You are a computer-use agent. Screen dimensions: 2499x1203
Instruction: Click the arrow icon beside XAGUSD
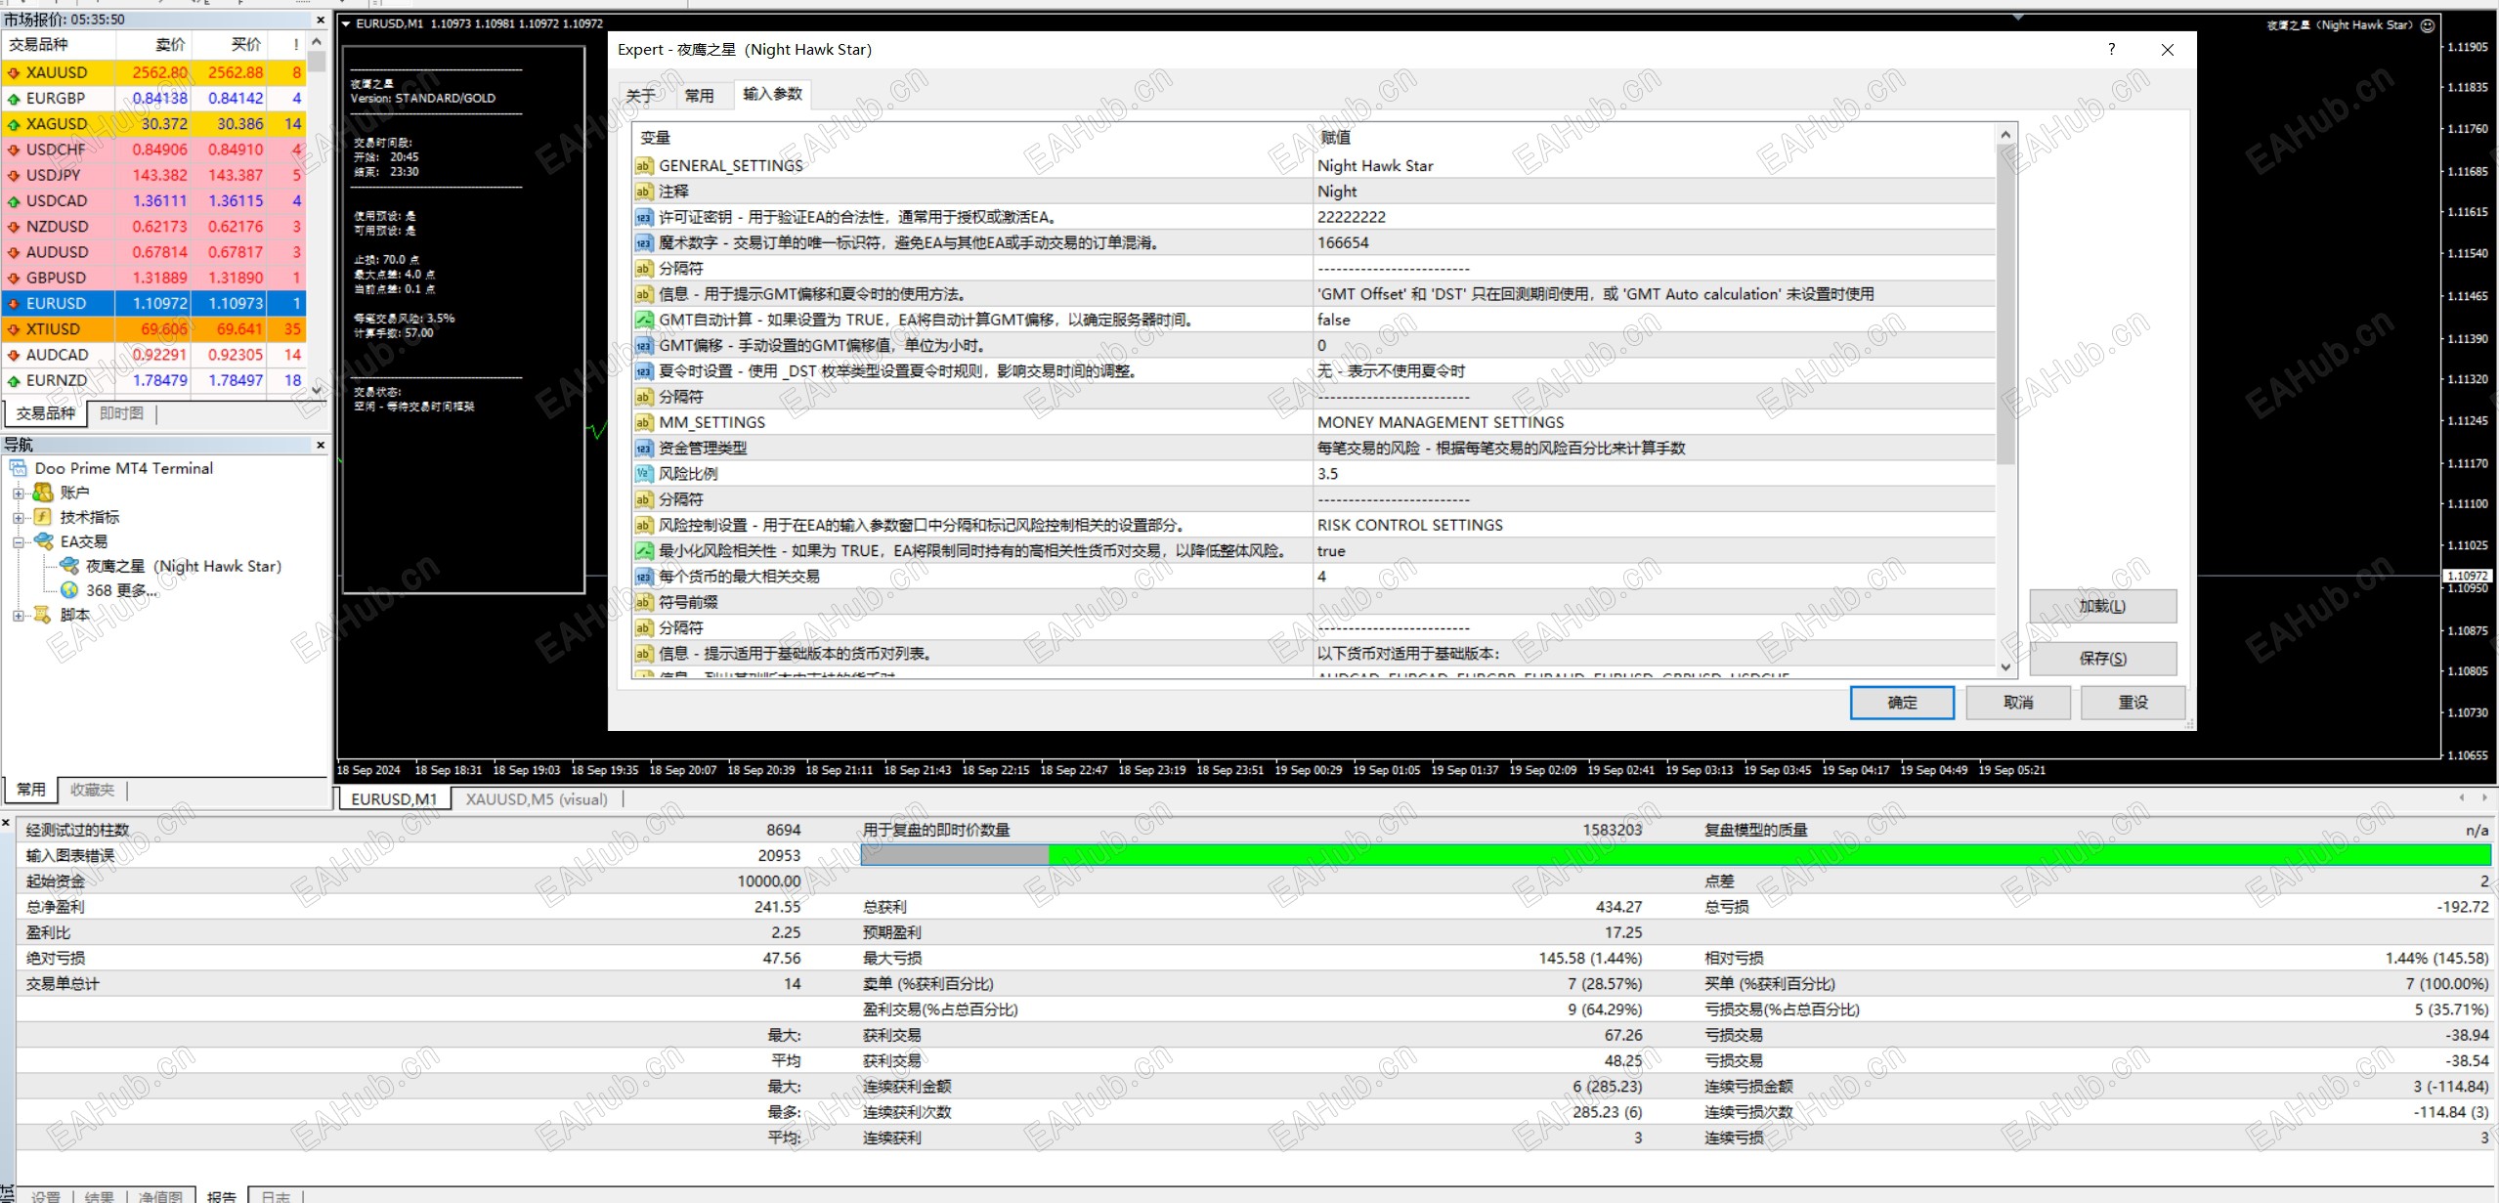(x=14, y=124)
